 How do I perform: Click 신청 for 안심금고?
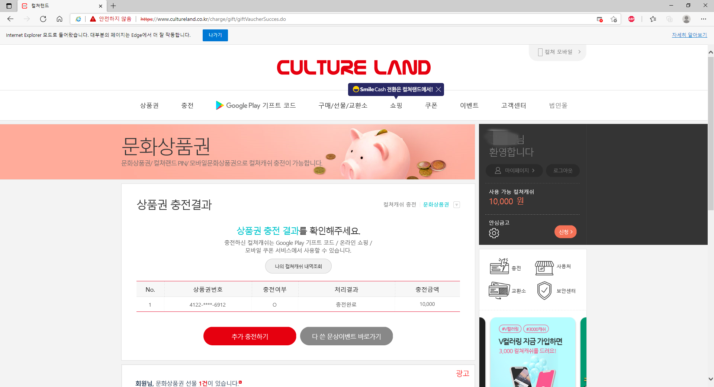(566, 232)
